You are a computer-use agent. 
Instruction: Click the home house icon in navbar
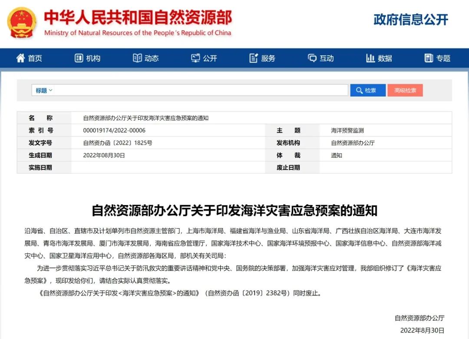coord(20,58)
